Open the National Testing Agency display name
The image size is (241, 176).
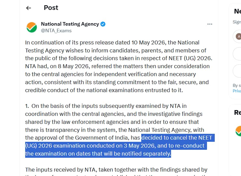point(70,24)
